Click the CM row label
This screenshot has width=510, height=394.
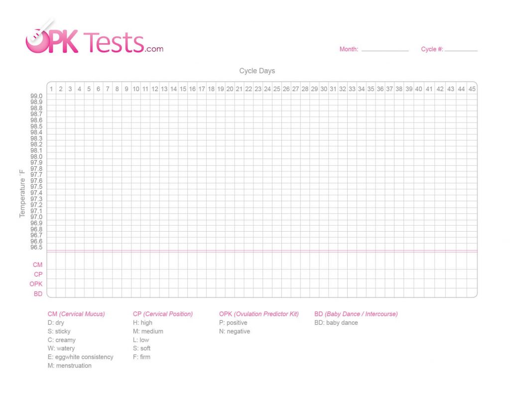(38, 265)
